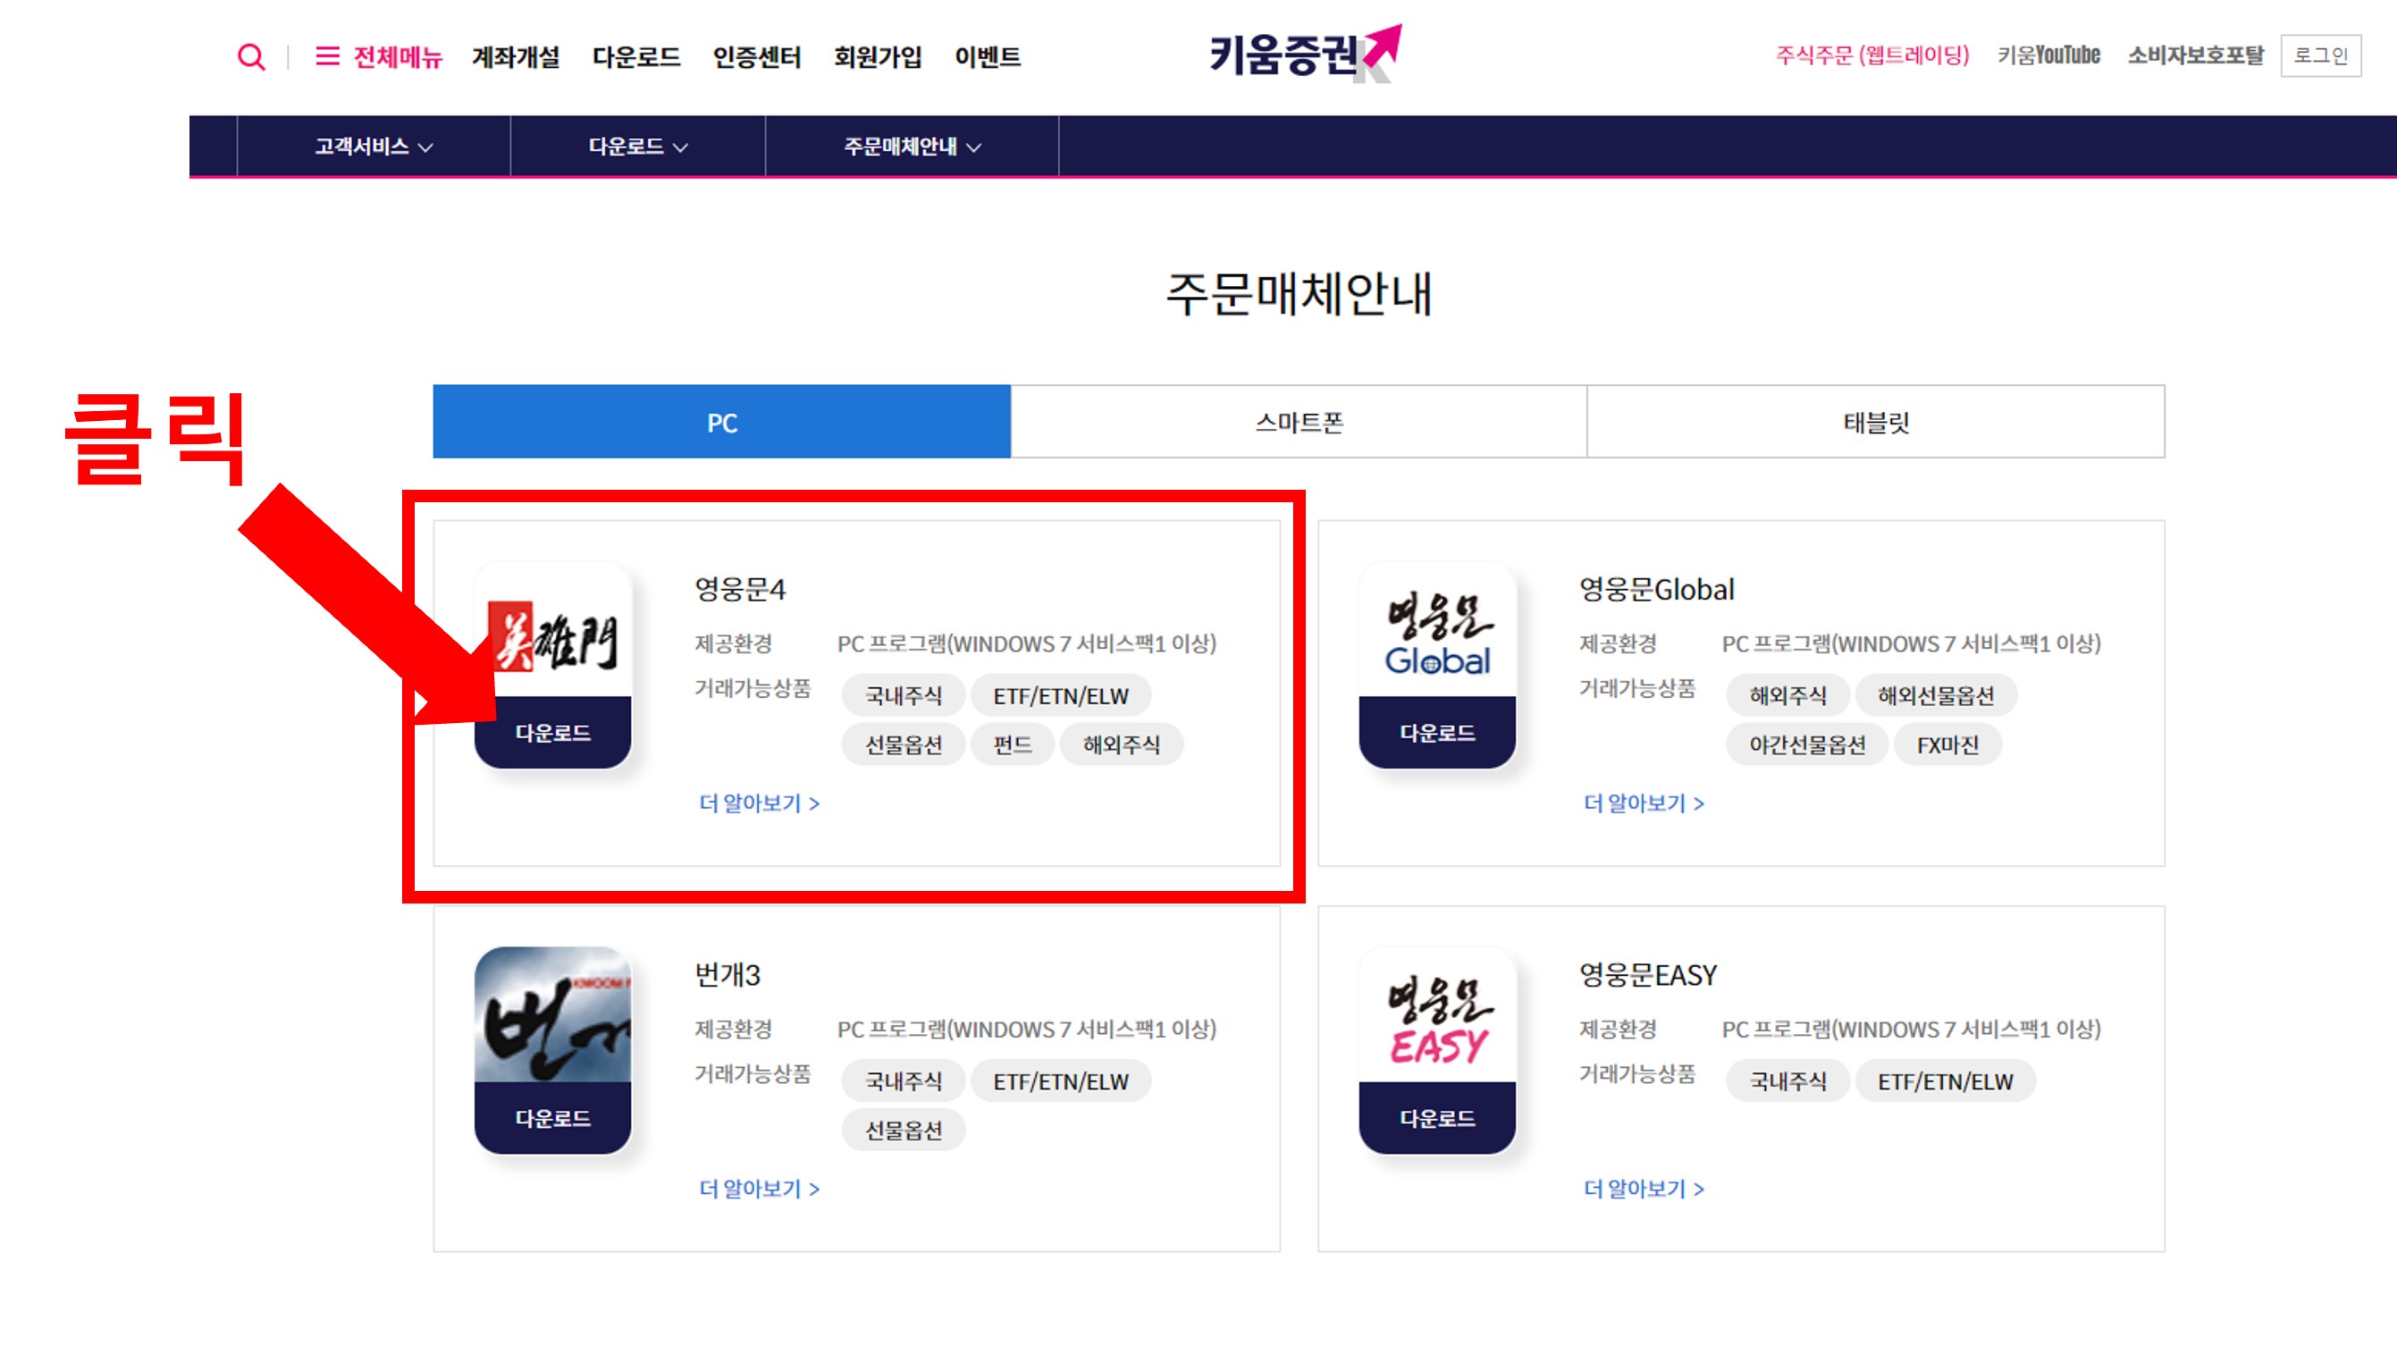Click the 해외주식 tag under 영웅문4
Screen dimensions: 2397x1345
[1122, 744]
